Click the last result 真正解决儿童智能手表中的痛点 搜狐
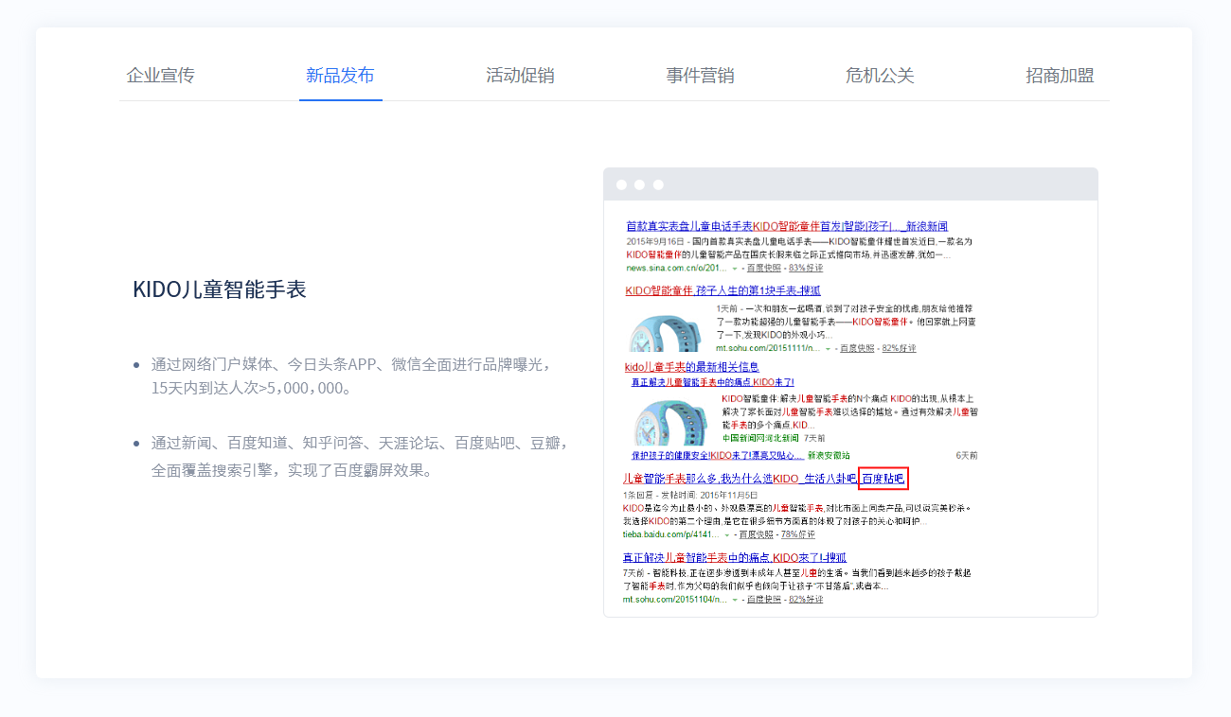1231x717 pixels. 735,558
